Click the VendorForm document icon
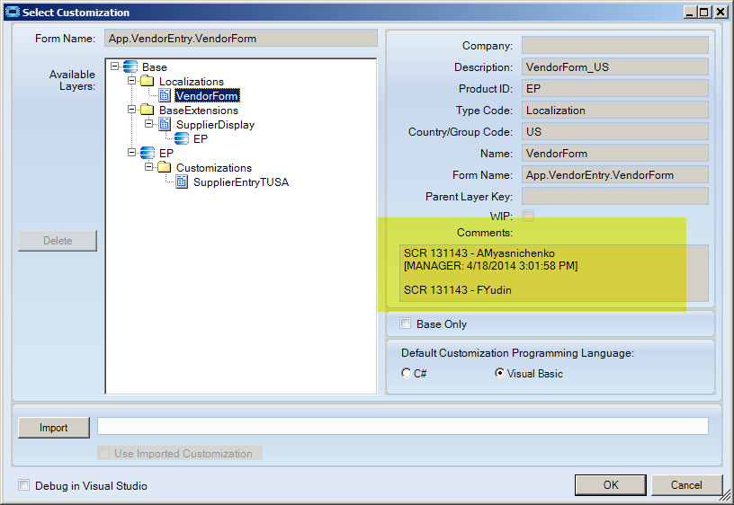The height and width of the screenshot is (505, 734). pyautogui.click(x=165, y=95)
